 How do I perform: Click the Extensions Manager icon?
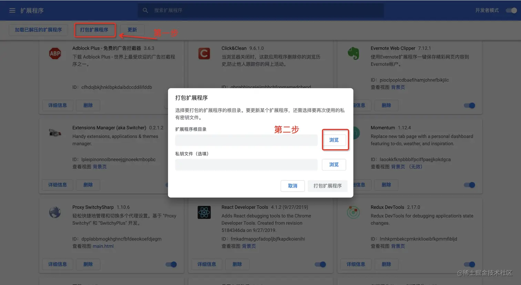pyautogui.click(x=55, y=133)
